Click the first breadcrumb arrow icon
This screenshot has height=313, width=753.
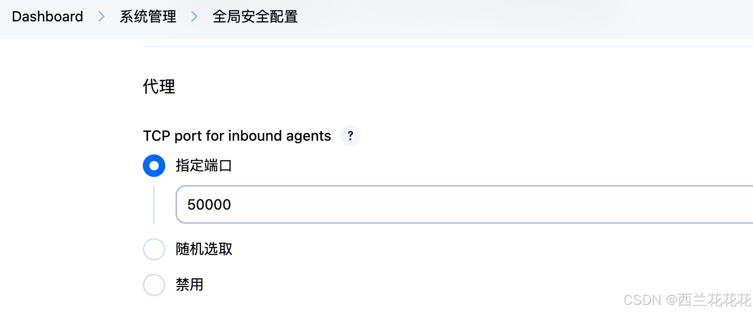coord(102,16)
